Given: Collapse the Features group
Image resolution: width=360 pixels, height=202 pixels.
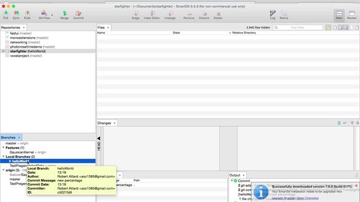Looking at the screenshot, I should 3,148.
